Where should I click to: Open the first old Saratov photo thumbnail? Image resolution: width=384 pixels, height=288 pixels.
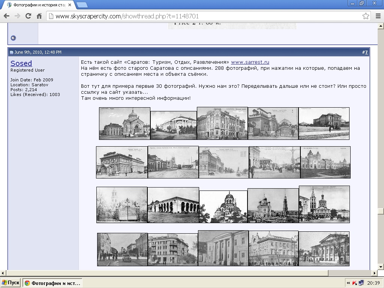click(x=124, y=123)
